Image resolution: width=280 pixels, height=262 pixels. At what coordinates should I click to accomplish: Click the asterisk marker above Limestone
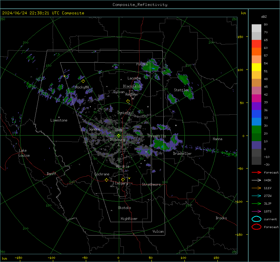point(59,117)
